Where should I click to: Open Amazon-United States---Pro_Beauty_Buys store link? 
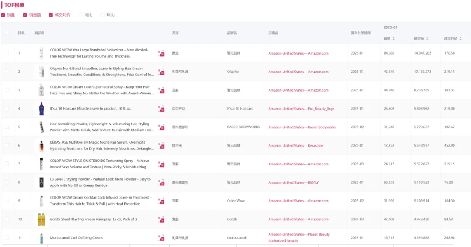pyautogui.click(x=301, y=109)
